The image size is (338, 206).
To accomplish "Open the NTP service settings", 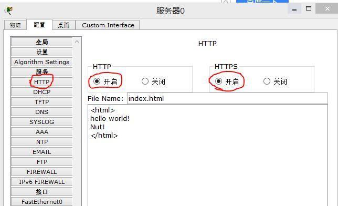I will pyautogui.click(x=42, y=142).
